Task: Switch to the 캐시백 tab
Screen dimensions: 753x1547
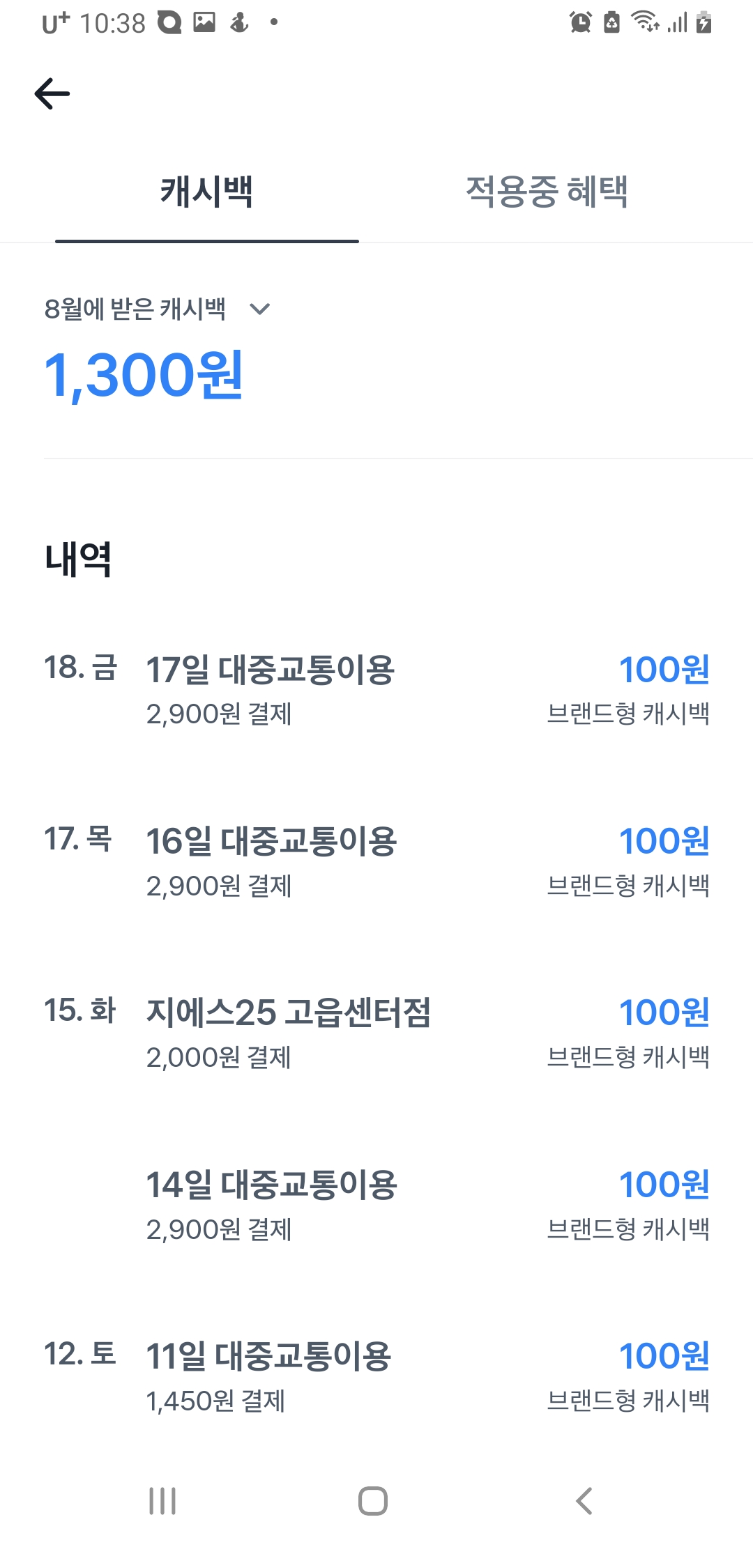Action: (x=206, y=192)
